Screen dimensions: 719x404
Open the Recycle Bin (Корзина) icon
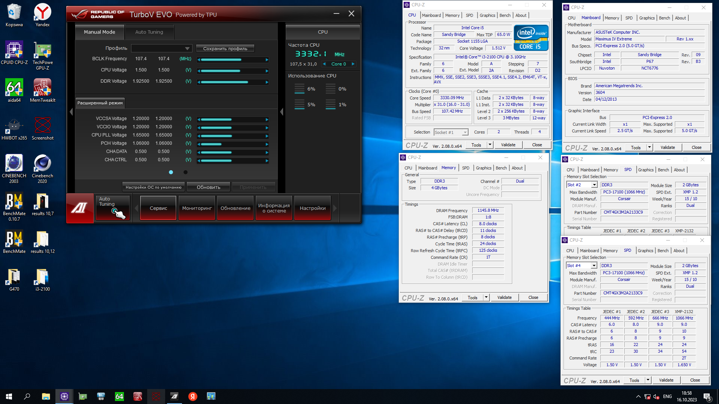[x=14, y=15]
